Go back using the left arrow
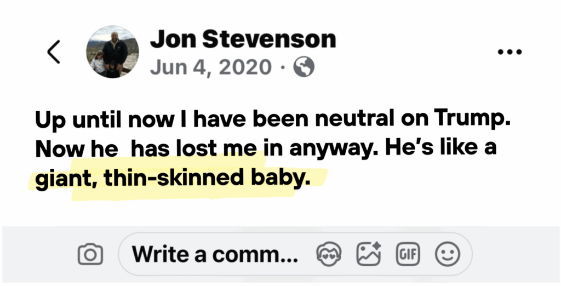The image size is (561, 286). point(53,52)
